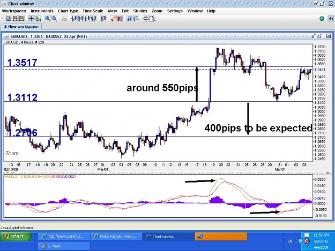Click the Java Applet Window status text
Viewport: 335px width, 251px height.
[17, 228]
